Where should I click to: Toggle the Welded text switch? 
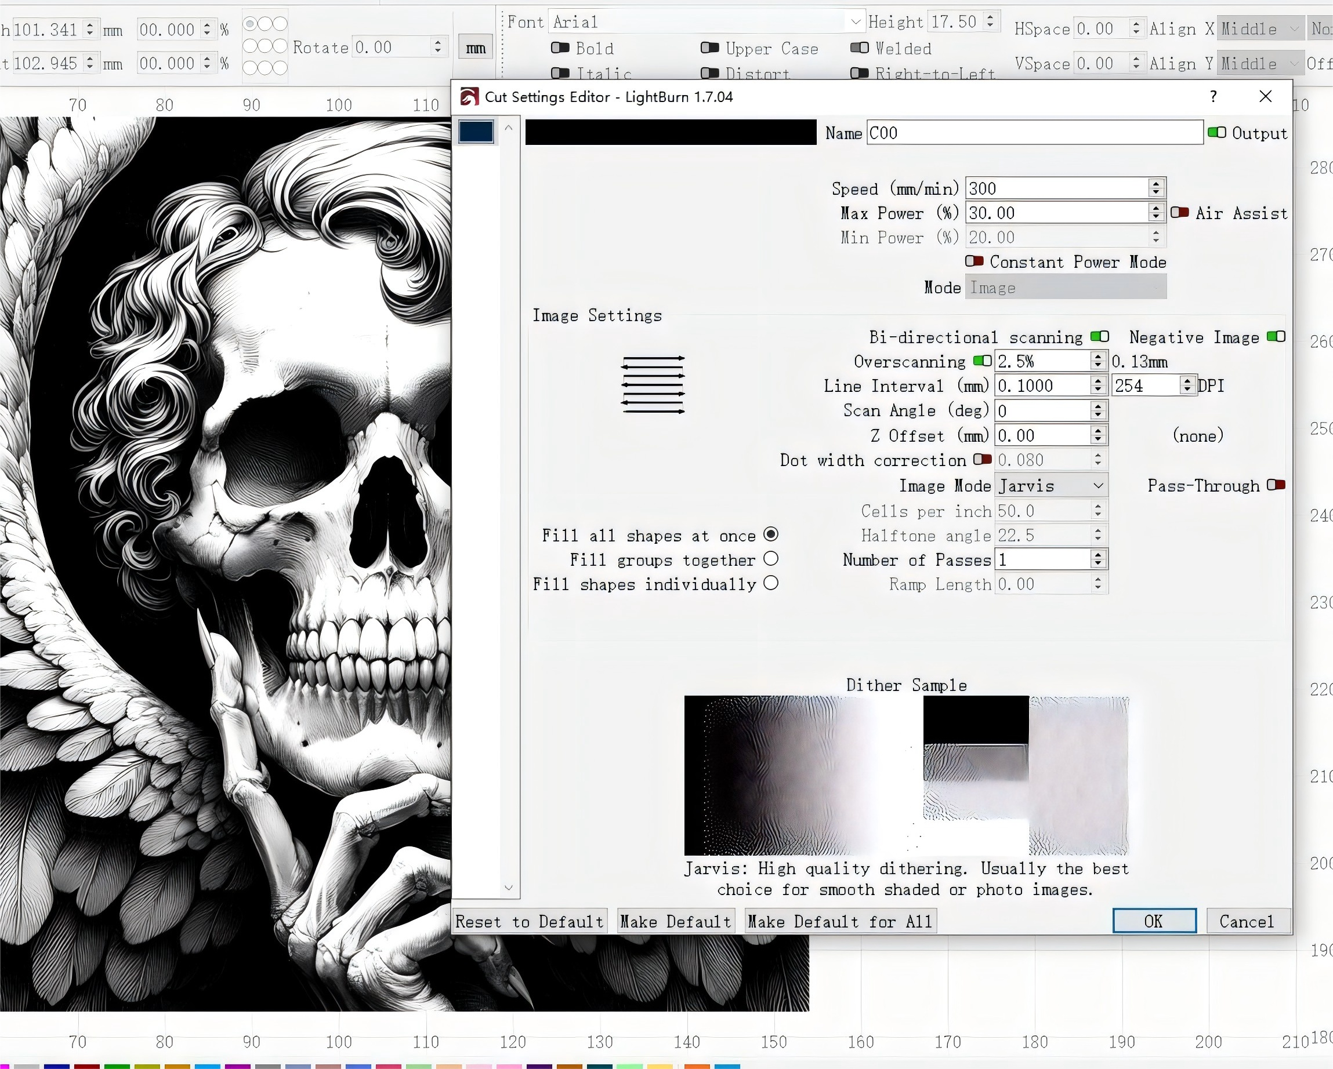coord(860,48)
